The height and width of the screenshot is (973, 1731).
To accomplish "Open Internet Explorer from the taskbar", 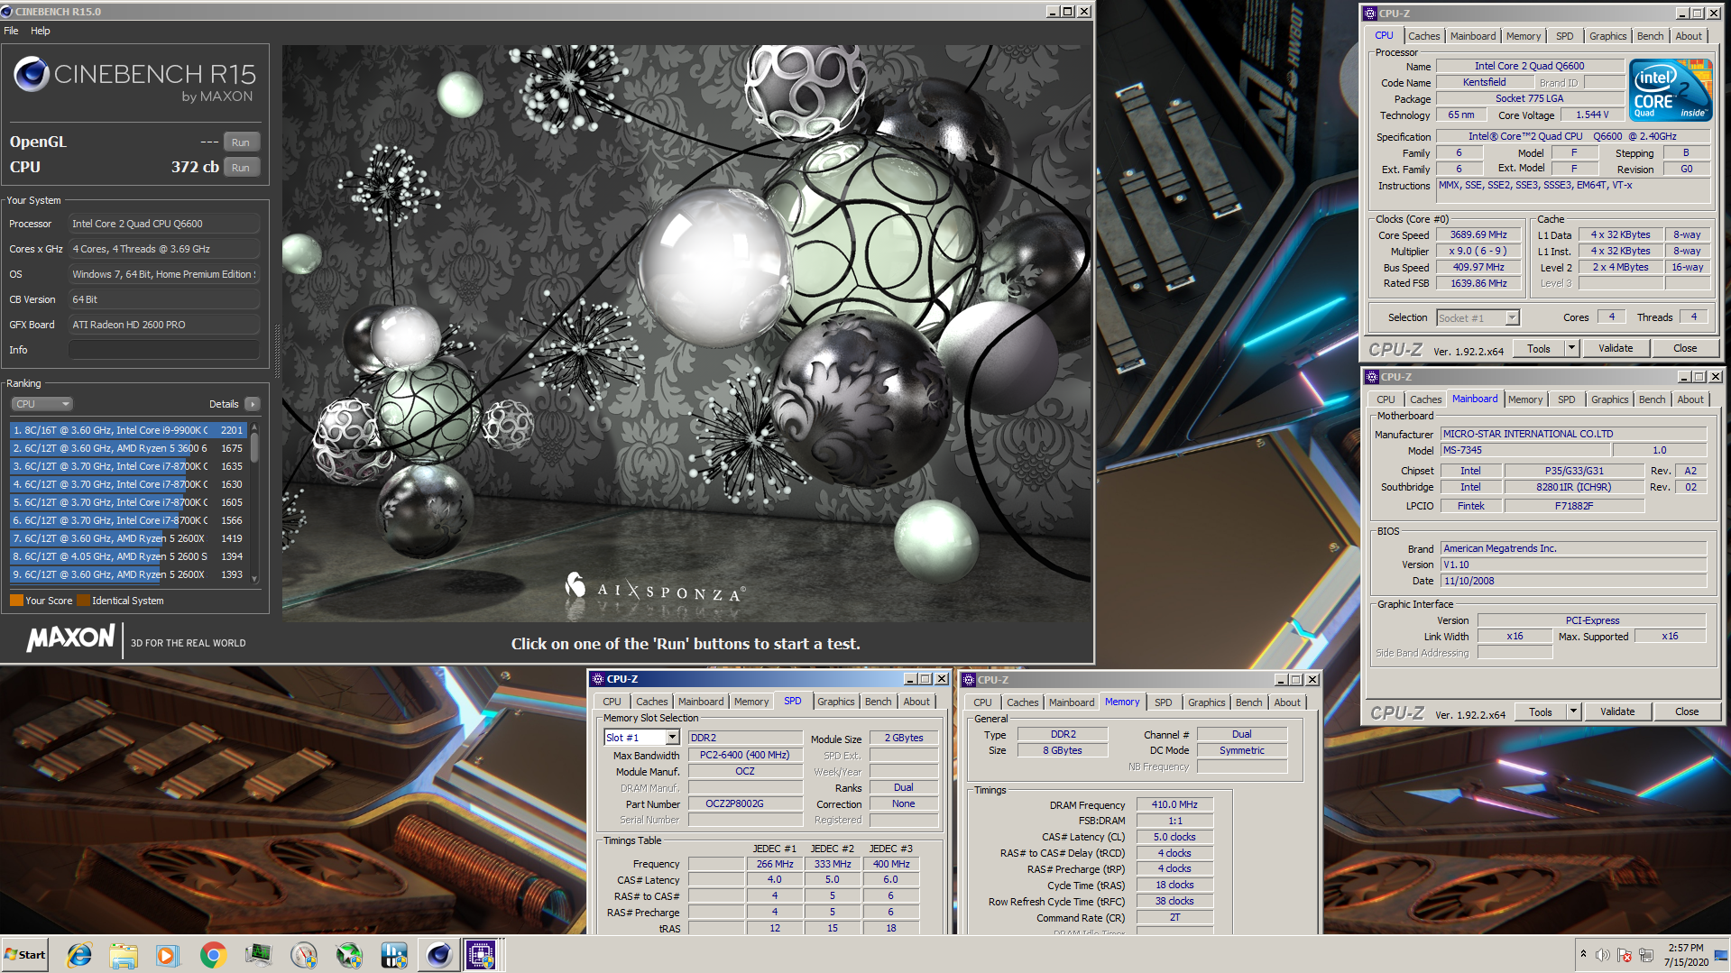I will tap(79, 955).
